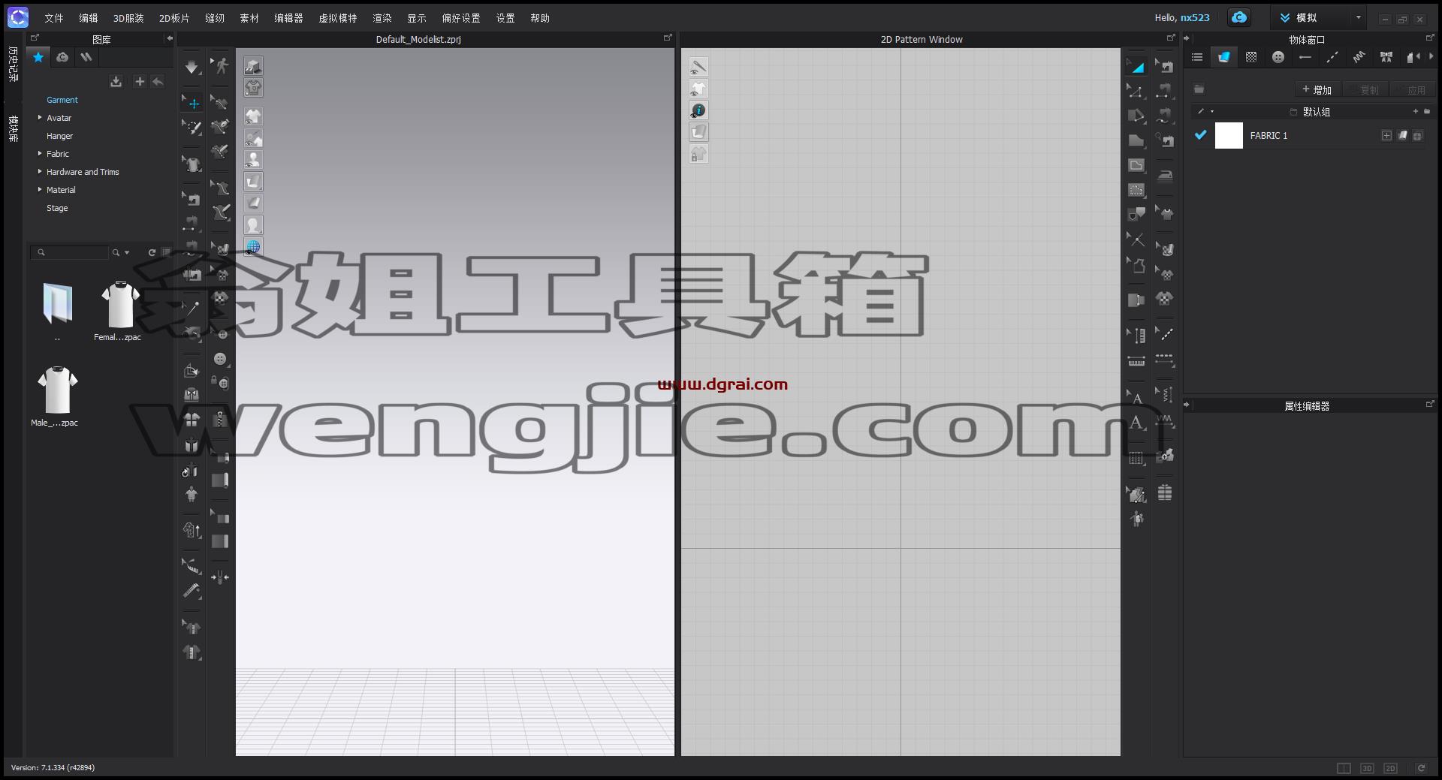Select the Simulate down-arrow tool
The height and width of the screenshot is (780, 1442).
(192, 67)
